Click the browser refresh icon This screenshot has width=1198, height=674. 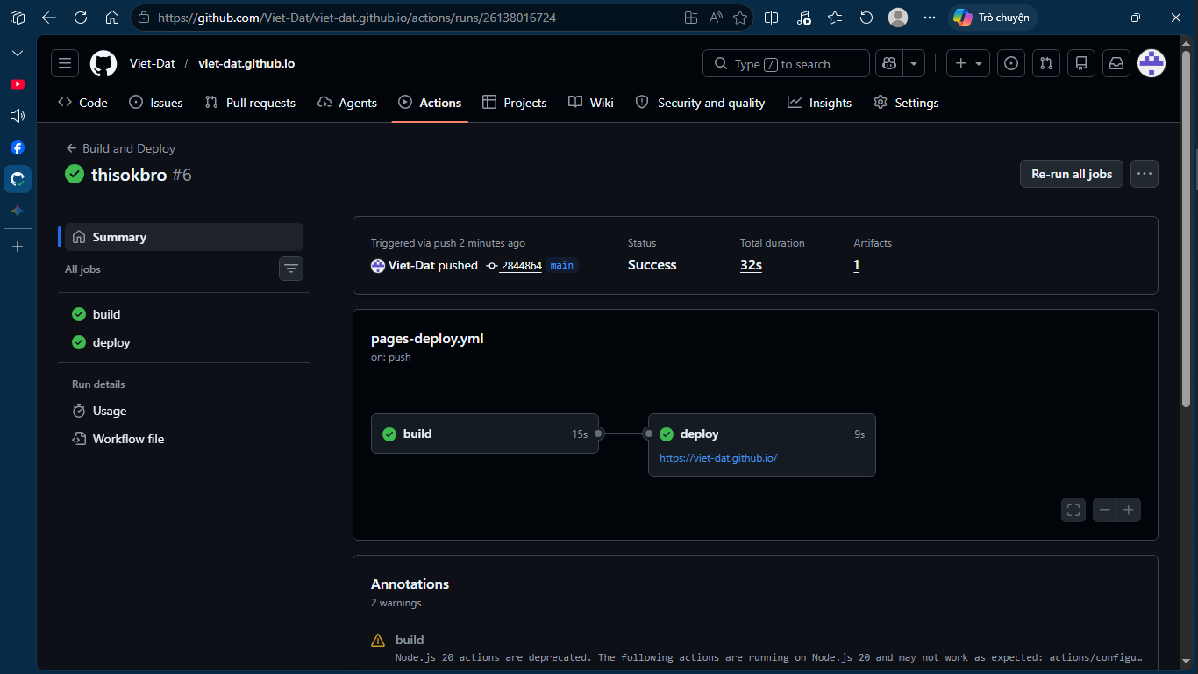point(81,18)
